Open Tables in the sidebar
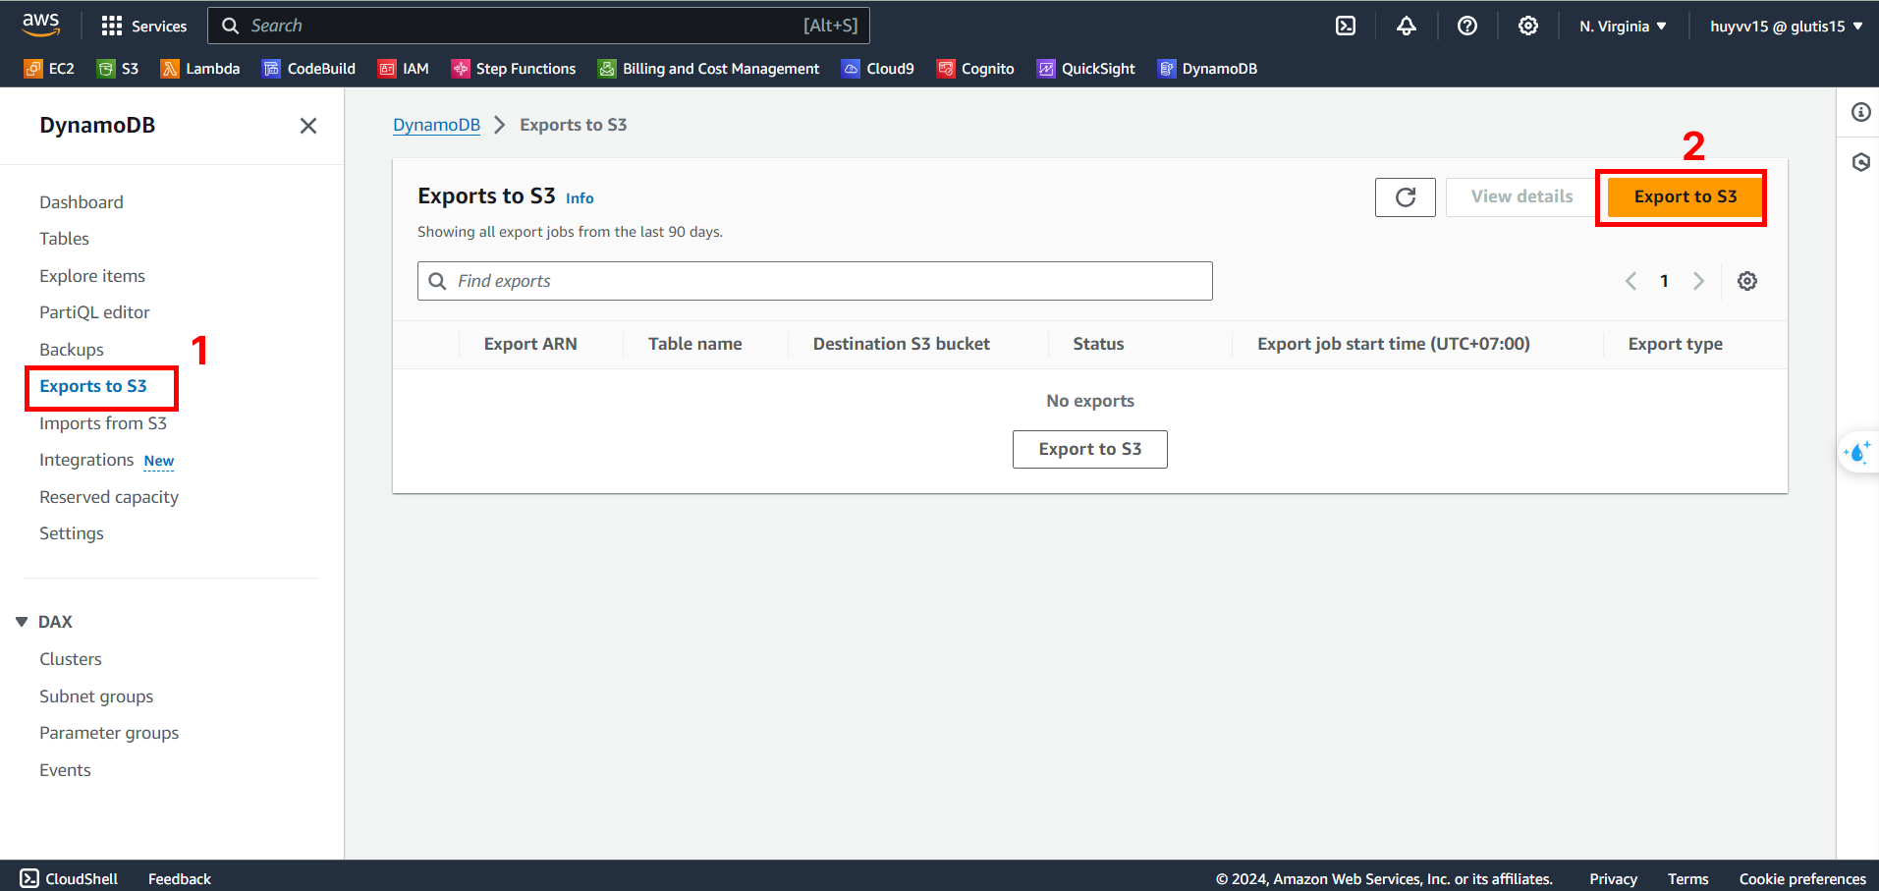This screenshot has width=1879, height=891. (64, 239)
